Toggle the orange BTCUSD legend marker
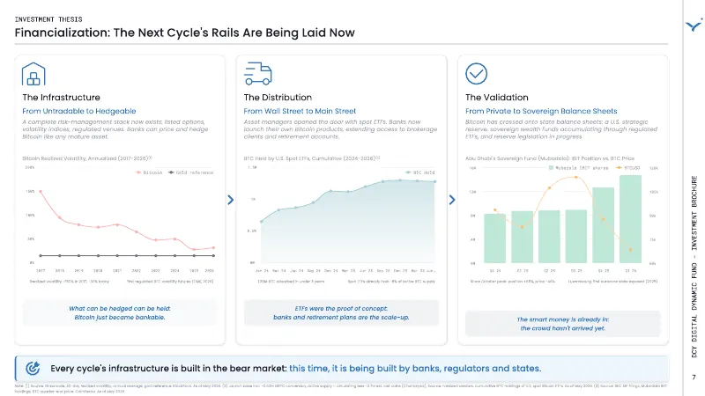This screenshot has width=705, height=396. pos(620,168)
